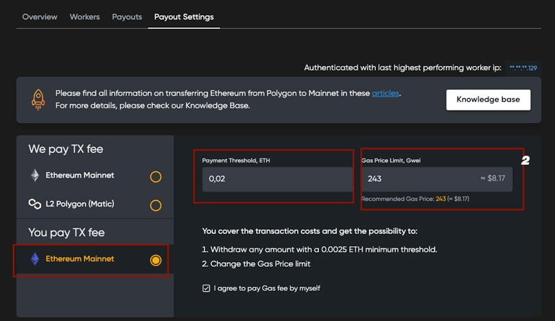Click the Knowledge base button

click(488, 99)
